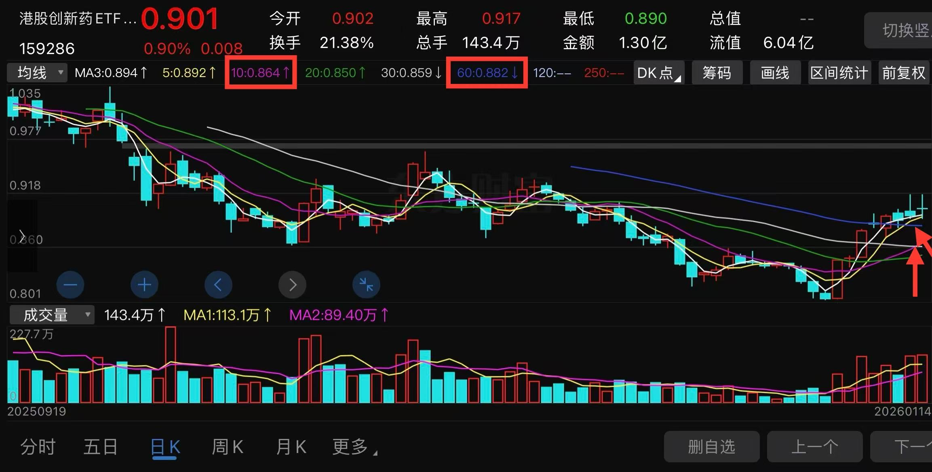Open 区间统计 range statistics
Image resolution: width=932 pixels, height=472 pixels.
pyautogui.click(x=839, y=73)
